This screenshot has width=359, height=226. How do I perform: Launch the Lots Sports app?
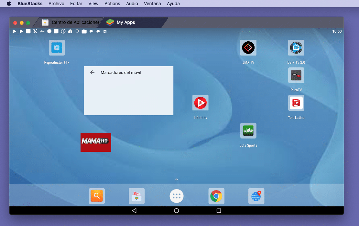[x=248, y=130]
